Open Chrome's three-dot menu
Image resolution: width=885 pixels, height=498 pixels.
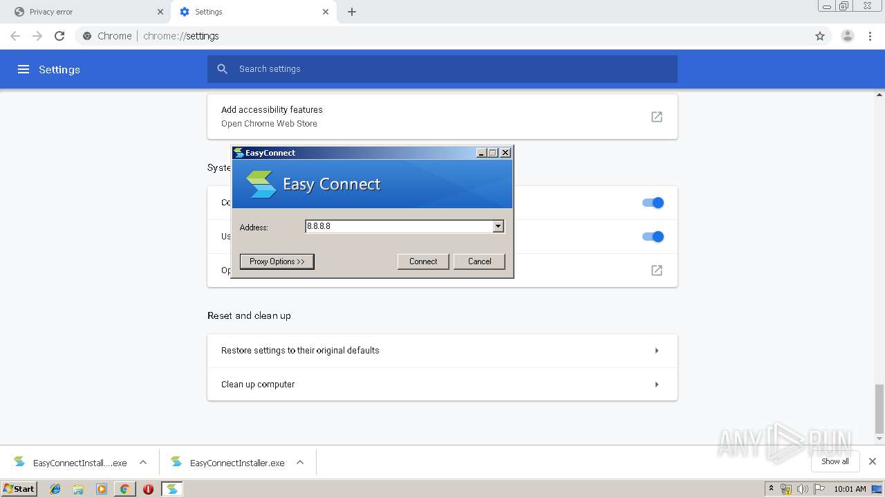click(870, 36)
